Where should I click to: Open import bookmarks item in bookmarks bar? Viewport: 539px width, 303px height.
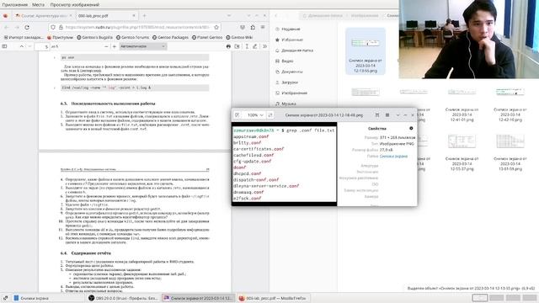[24, 37]
